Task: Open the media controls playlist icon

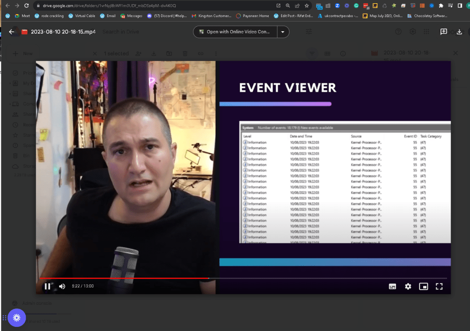Action: tap(450, 6)
